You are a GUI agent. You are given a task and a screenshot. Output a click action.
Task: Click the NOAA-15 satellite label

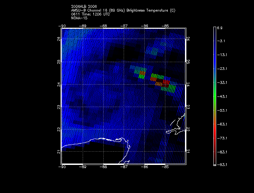click(79, 18)
